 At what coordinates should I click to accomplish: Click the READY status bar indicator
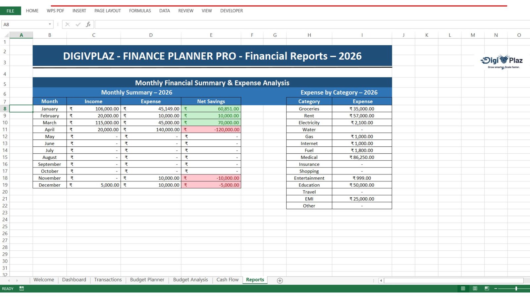[8, 289]
